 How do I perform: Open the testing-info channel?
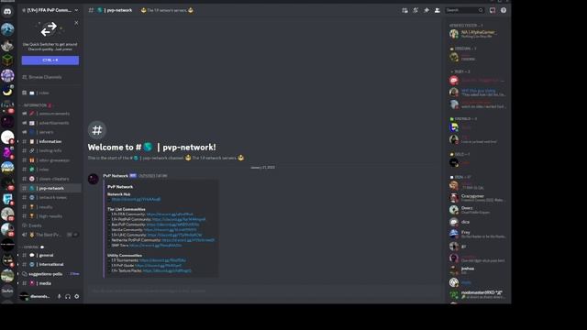tap(50, 150)
